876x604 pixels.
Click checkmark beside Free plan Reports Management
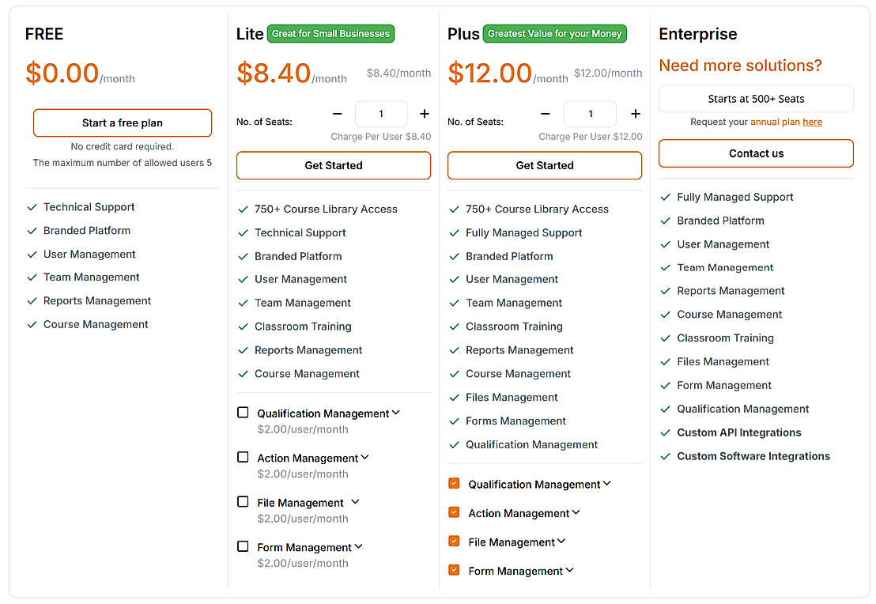pyautogui.click(x=32, y=301)
